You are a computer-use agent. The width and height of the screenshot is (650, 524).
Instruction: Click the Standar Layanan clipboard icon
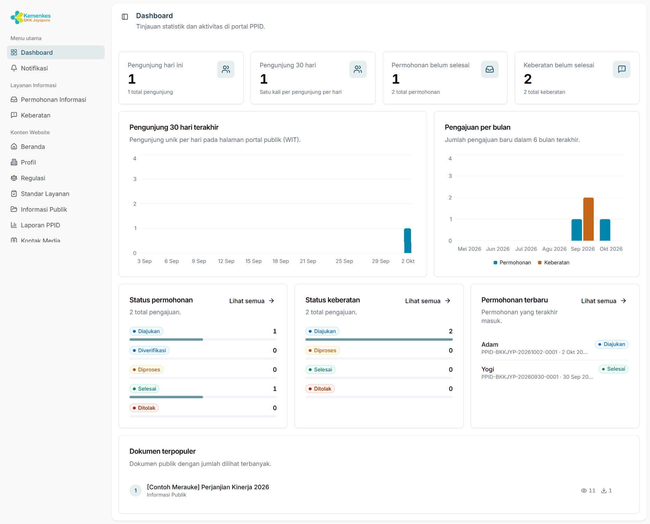(14, 193)
